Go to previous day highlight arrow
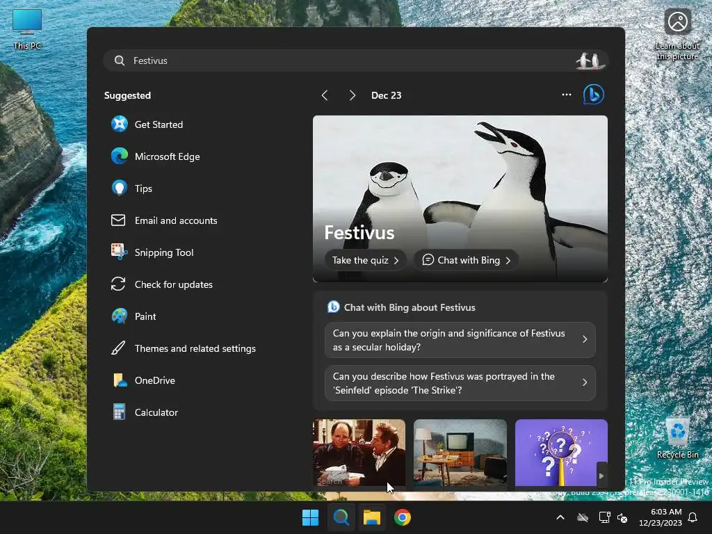This screenshot has width=712, height=534. pos(325,95)
